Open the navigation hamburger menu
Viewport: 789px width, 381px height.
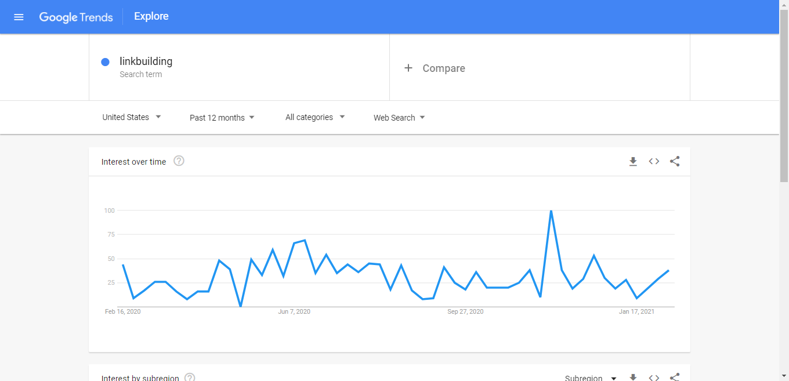click(19, 17)
